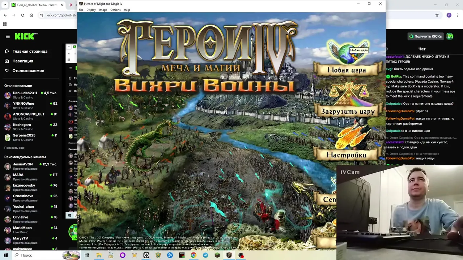The image size is (463, 260).
Task: Open purple ring browser icon on taskbar
Action: tap(123, 255)
